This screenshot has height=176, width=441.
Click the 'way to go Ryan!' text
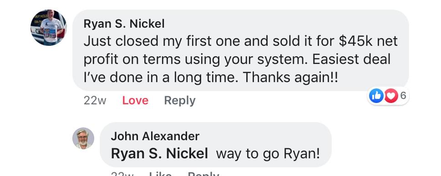coord(268,154)
